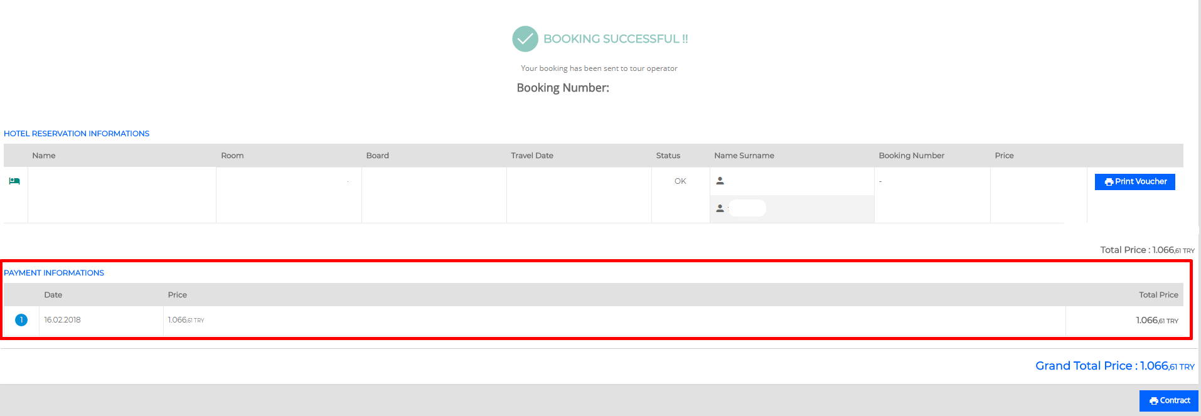Click the Status column header
Viewport: 1201px width, 416px height.
pyautogui.click(x=668, y=156)
